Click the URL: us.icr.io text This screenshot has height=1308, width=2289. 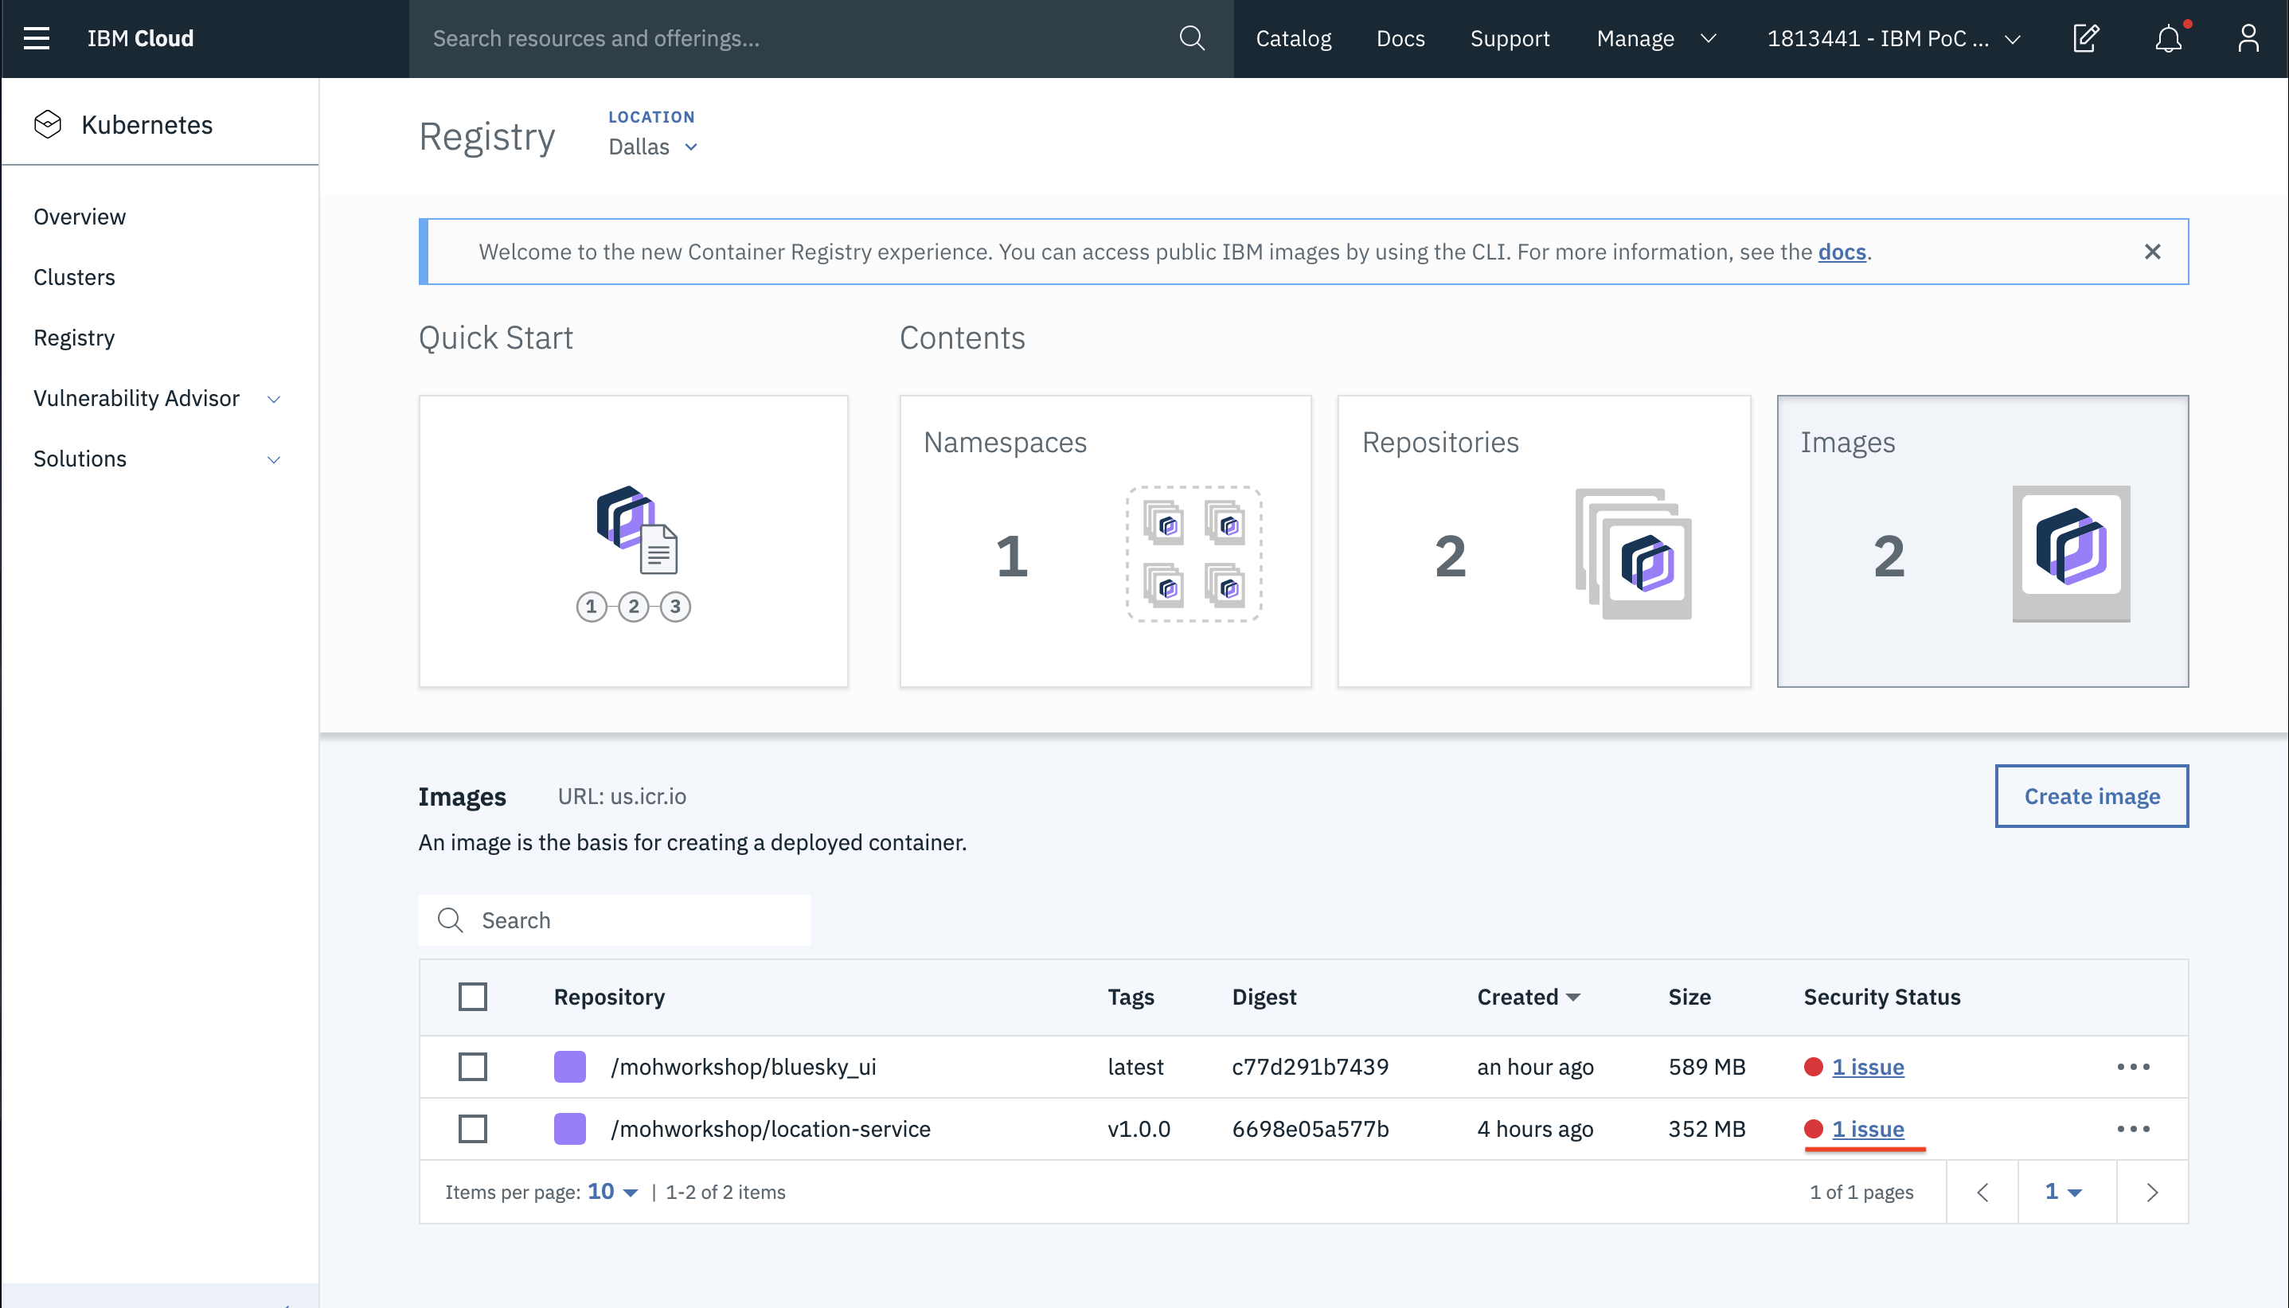pyautogui.click(x=622, y=796)
